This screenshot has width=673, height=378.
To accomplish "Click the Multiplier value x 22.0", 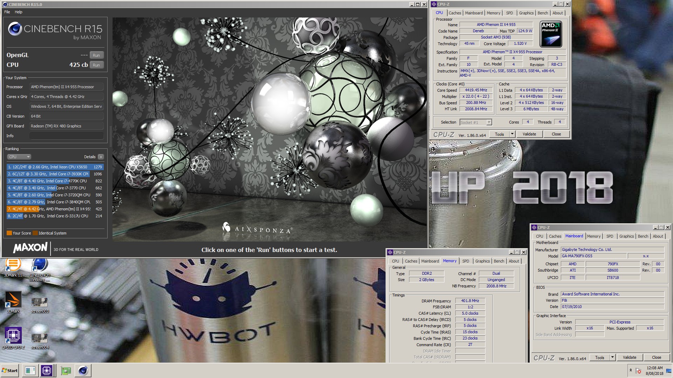I will point(476,97).
